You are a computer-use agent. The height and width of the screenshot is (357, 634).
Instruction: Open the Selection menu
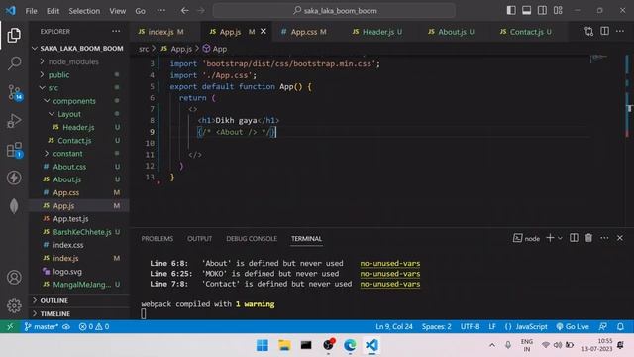(x=84, y=11)
